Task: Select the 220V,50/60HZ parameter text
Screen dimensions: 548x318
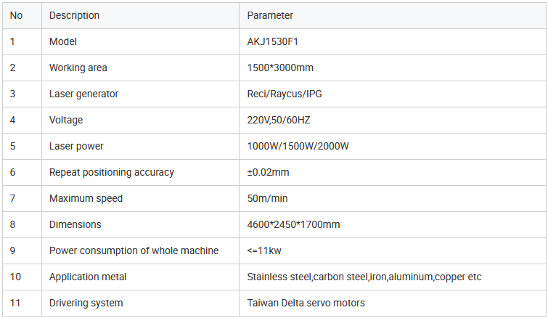Action: click(279, 120)
